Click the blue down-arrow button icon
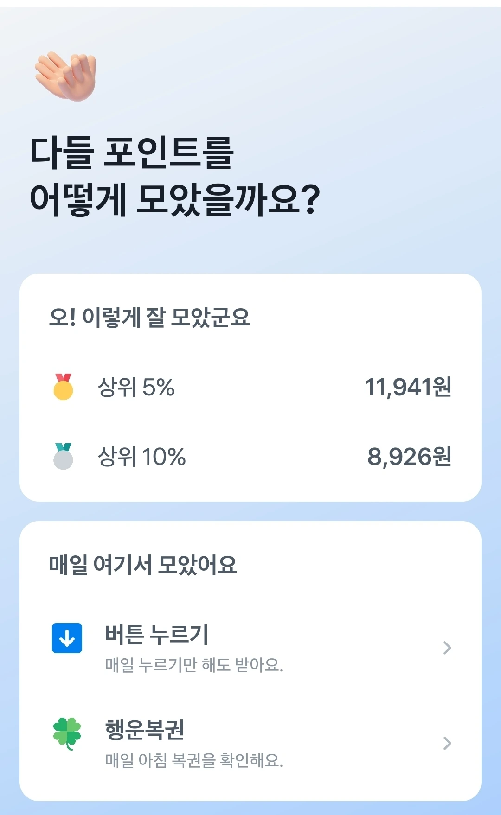The height and width of the screenshot is (815, 501). (x=67, y=638)
